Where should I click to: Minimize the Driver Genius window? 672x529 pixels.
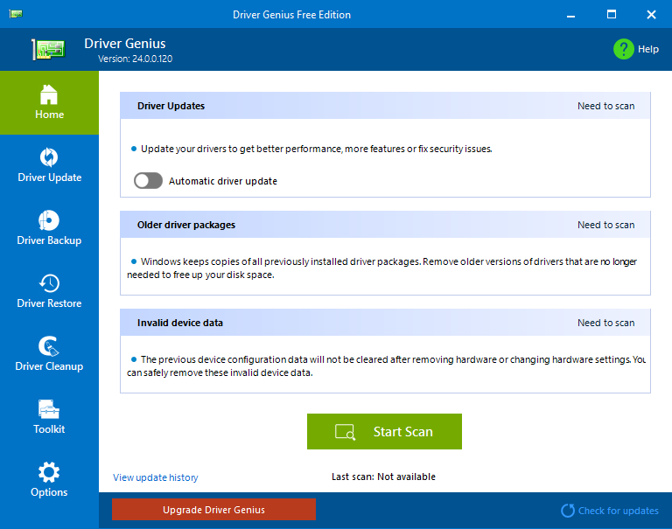[571, 15]
